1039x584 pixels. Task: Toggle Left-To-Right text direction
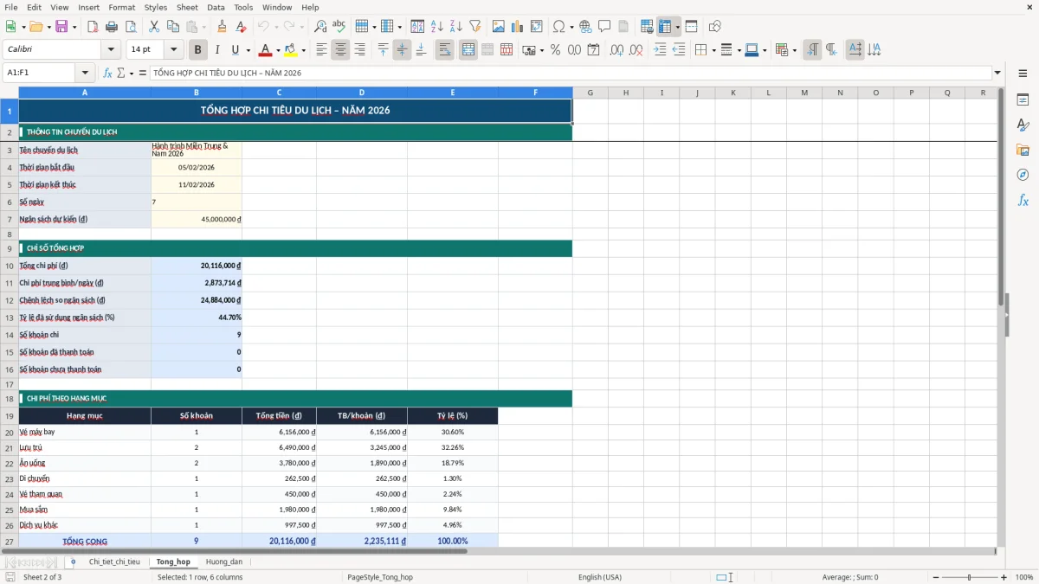(812, 50)
